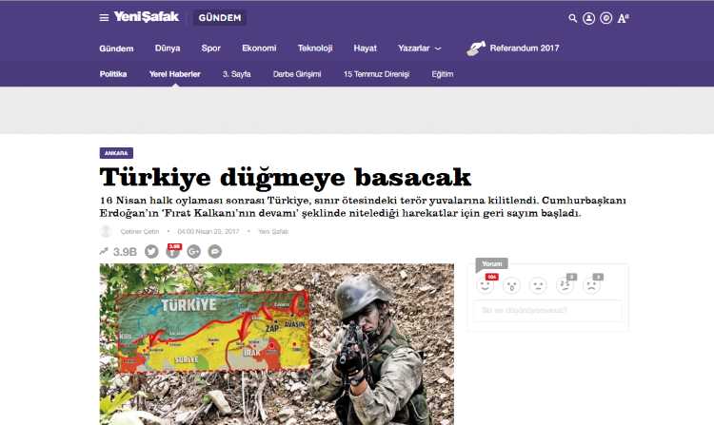Click the comment input field
This screenshot has height=425, width=714.
pos(547,311)
